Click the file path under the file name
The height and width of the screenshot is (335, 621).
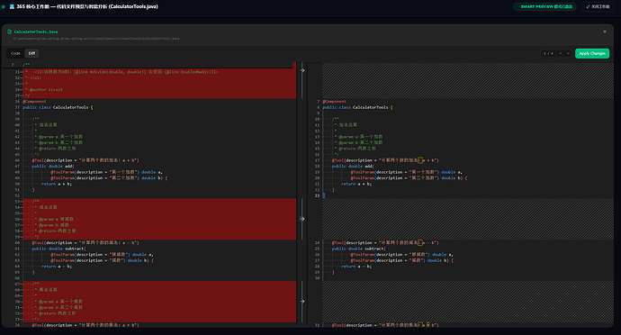click(96, 39)
